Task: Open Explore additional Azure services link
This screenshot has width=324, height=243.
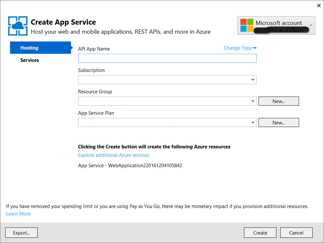Action: pyautogui.click(x=113, y=155)
